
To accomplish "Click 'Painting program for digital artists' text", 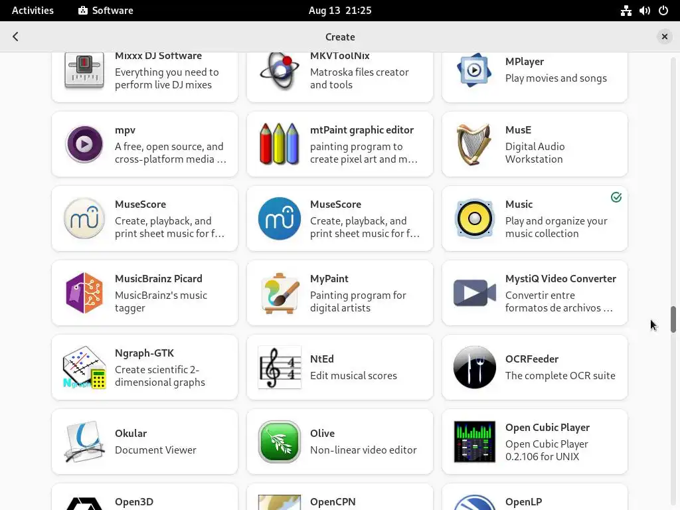I will (358, 301).
